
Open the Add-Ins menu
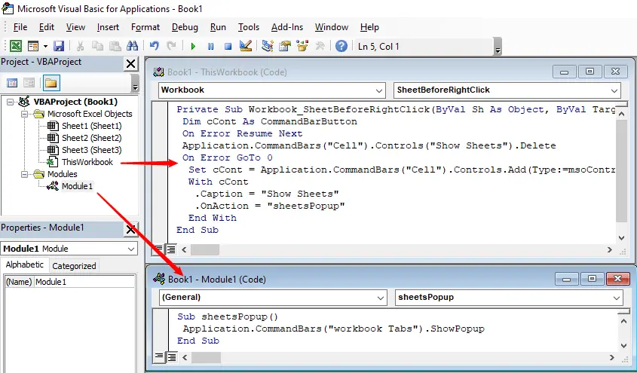tap(287, 27)
